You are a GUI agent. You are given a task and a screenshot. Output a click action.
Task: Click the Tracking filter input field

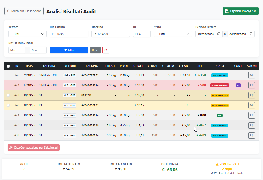coord(111,34)
